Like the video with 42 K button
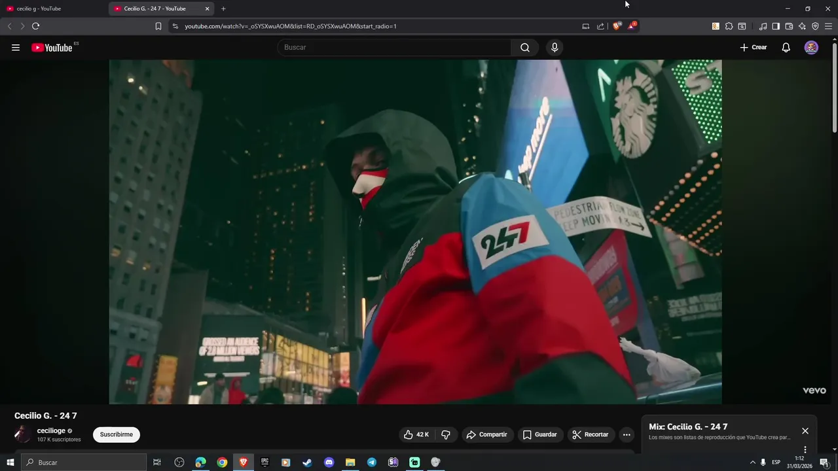The image size is (838, 471). click(x=416, y=434)
